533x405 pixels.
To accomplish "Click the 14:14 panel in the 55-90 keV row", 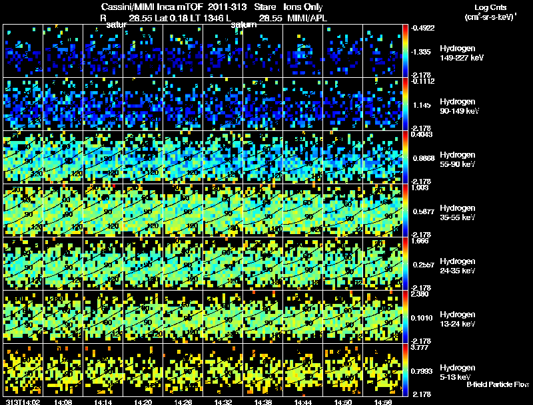I will tap(103, 157).
